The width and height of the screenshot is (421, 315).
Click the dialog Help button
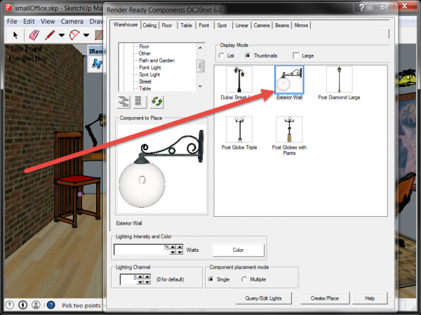click(370, 298)
